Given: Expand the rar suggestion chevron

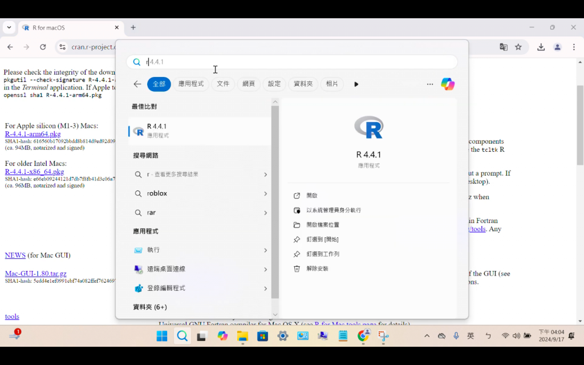Looking at the screenshot, I should (x=266, y=213).
